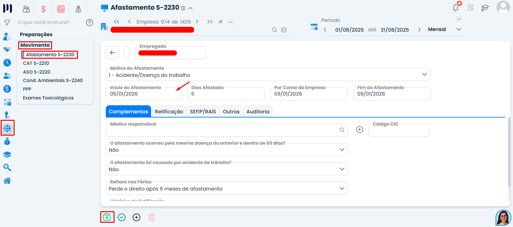Switch to the SEFIP/RAIS tab

pyautogui.click(x=203, y=111)
